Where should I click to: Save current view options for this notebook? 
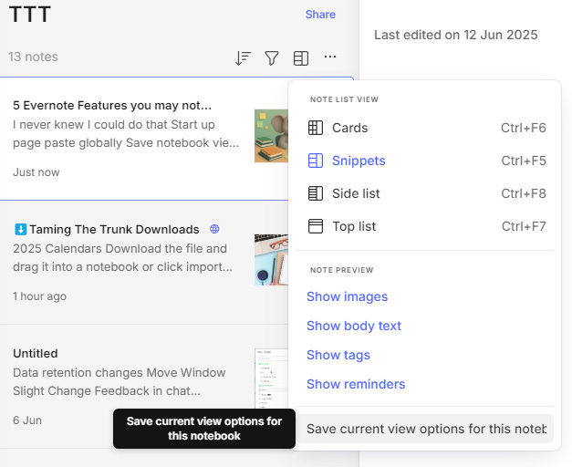pyautogui.click(x=425, y=429)
